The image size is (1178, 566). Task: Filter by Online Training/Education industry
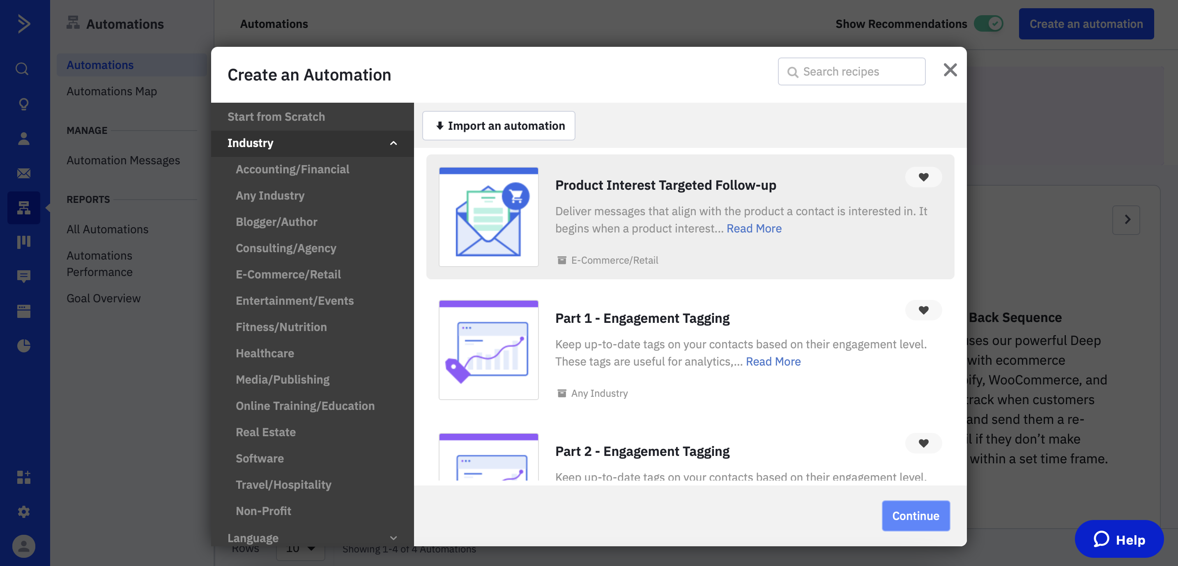[x=305, y=406]
